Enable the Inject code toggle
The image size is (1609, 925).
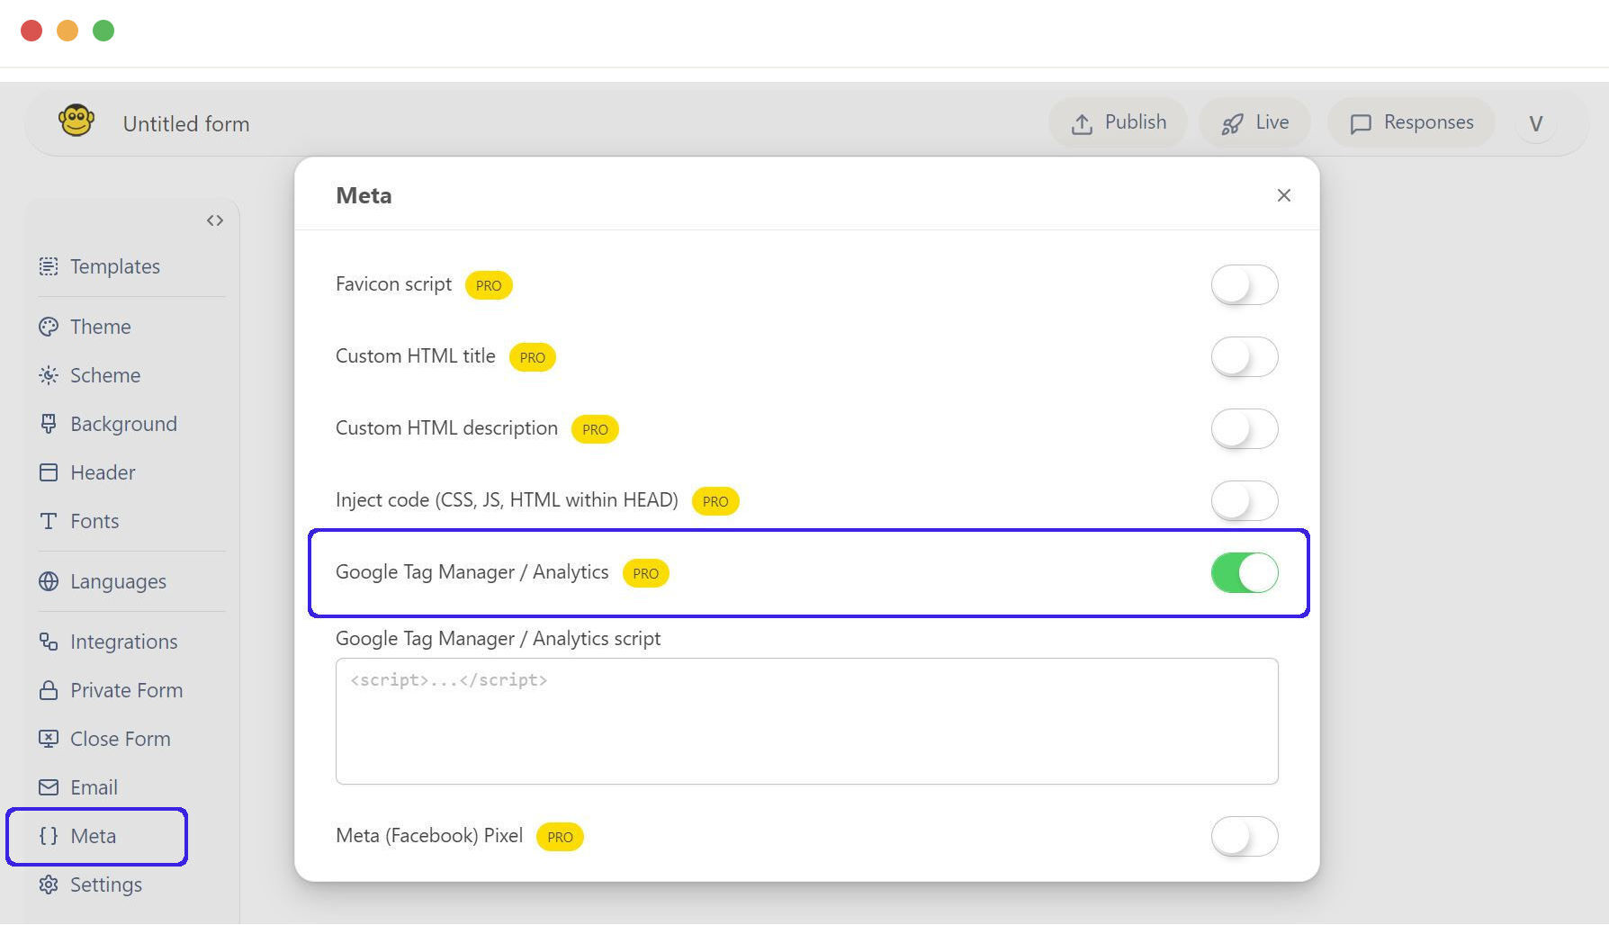(1245, 501)
